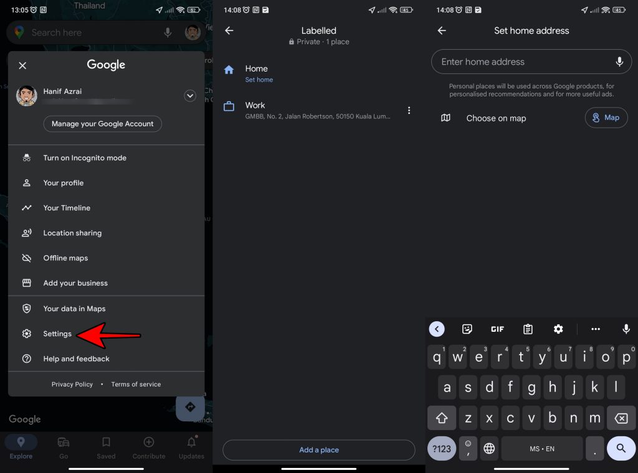This screenshot has height=473, width=638.
Task: Open Your Timeline
Action: click(x=106, y=208)
